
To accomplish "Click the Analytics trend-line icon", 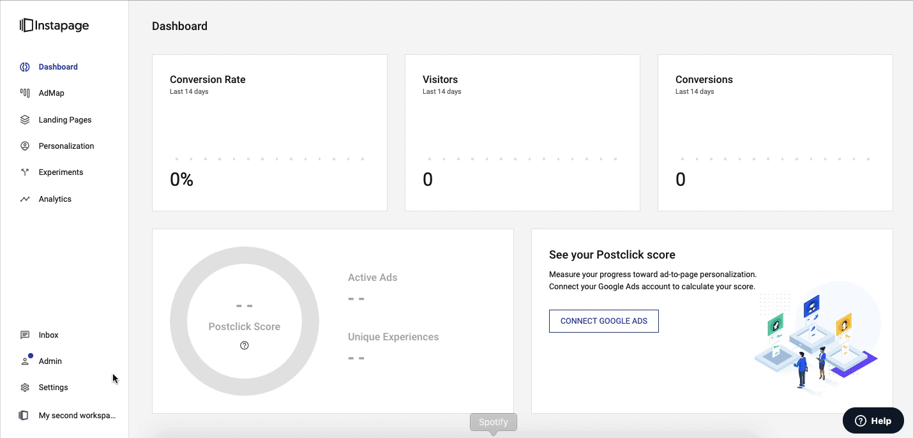I will [25, 199].
